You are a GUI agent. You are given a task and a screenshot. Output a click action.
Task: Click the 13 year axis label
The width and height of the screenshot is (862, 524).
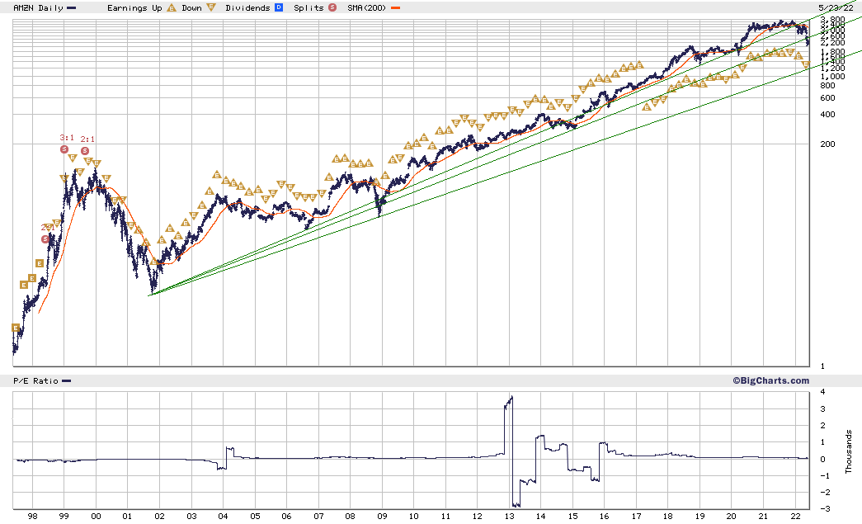(x=509, y=517)
